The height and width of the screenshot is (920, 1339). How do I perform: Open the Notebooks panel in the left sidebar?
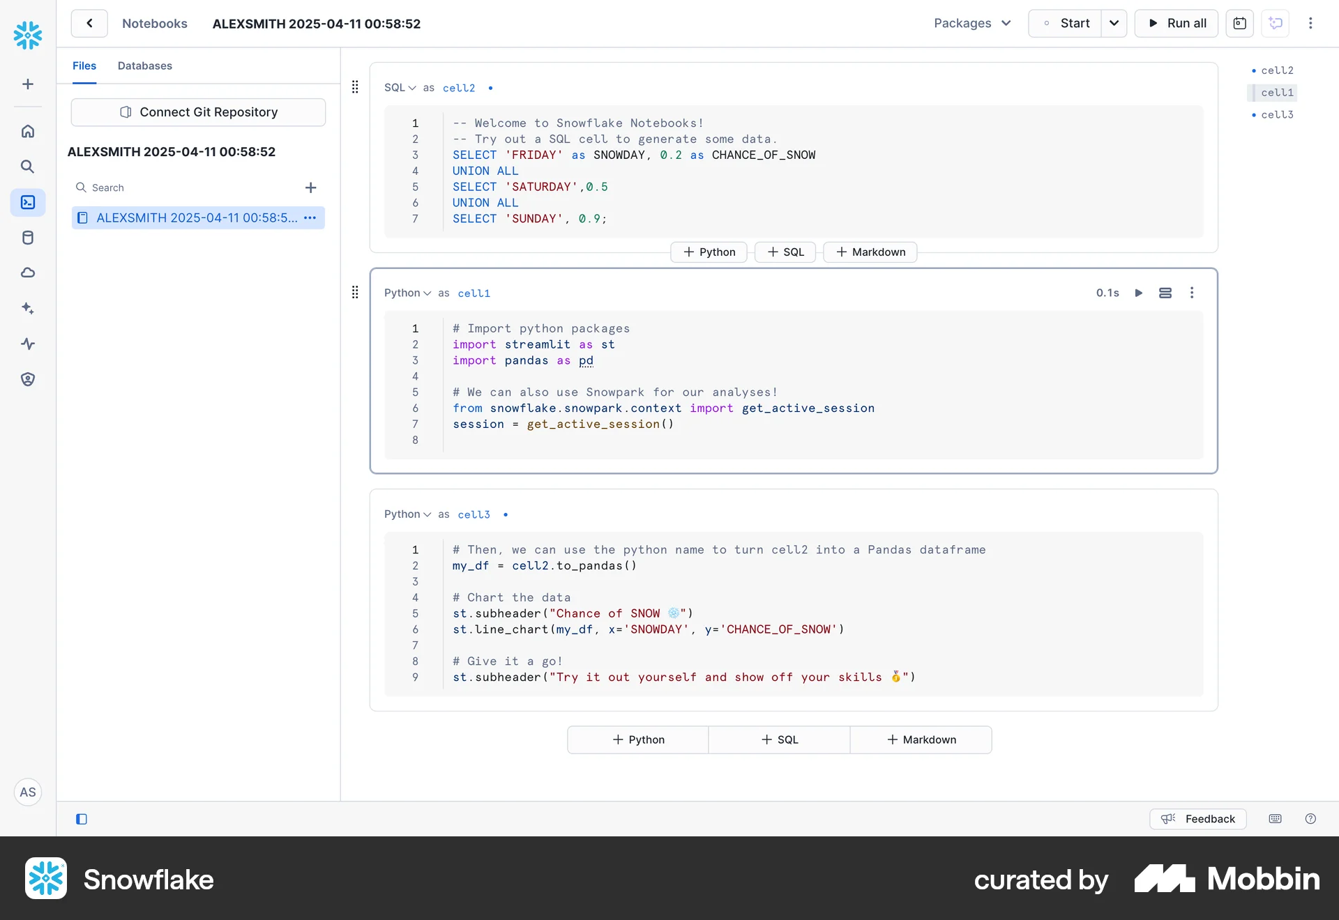click(x=28, y=203)
